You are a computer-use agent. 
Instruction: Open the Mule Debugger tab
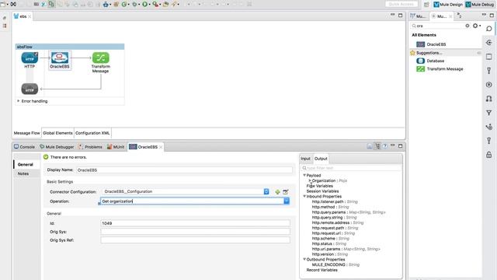[x=57, y=147]
